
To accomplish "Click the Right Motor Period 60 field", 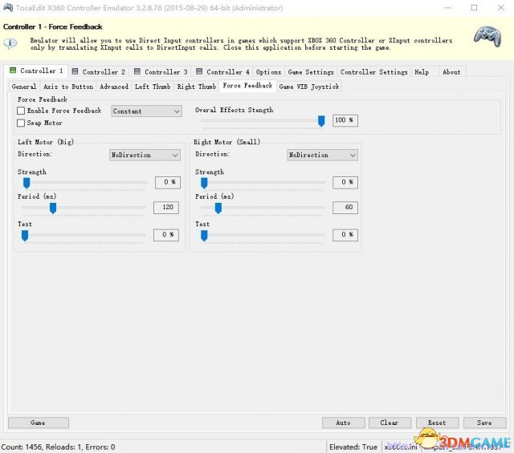I will click(x=345, y=207).
